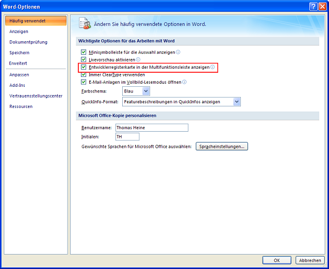
Task: Click the Spracheinstellungen... button
Action: (x=222, y=147)
